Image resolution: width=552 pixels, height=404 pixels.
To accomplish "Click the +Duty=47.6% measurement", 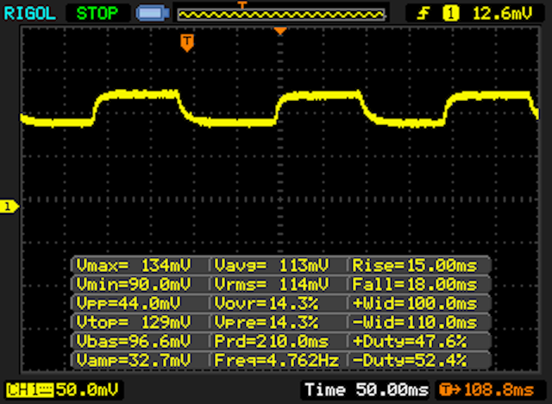I will pos(410,341).
